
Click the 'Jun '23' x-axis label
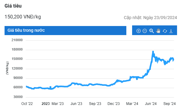(x=76, y=104)
